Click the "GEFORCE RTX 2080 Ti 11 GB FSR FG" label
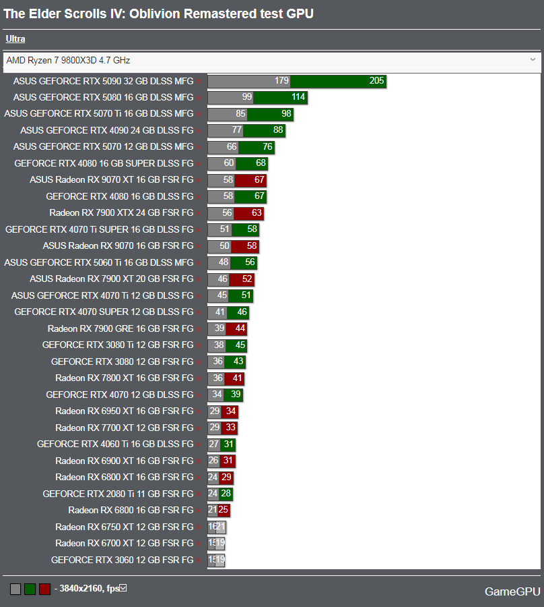Screen dimensions: 544x607 coord(118,494)
